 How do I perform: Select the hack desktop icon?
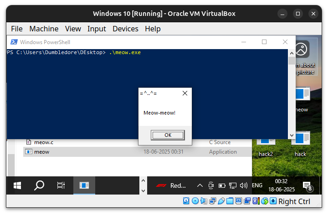tap(300, 144)
